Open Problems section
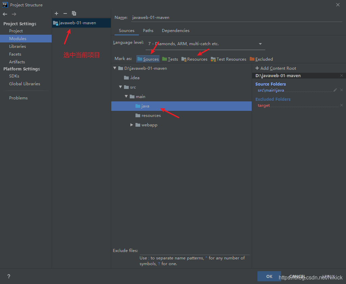The height and width of the screenshot is (284, 346). click(x=18, y=98)
